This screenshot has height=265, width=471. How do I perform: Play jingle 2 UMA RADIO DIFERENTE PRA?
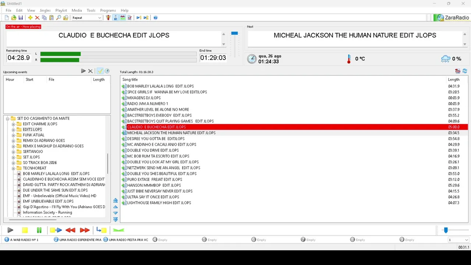[x=77, y=240]
